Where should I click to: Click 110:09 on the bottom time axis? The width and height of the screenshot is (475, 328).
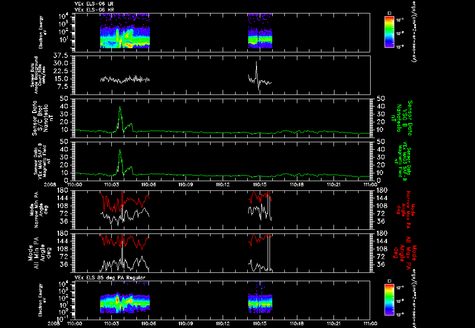pos(186,323)
